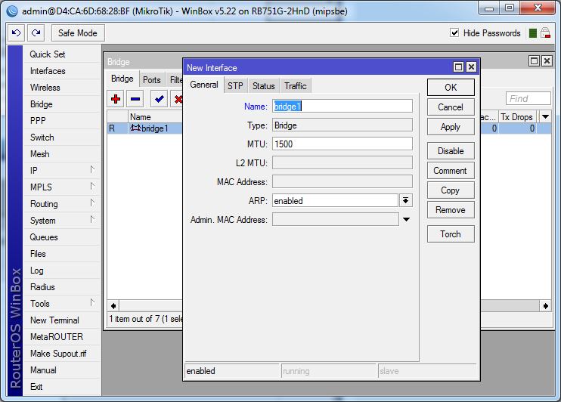Open the Ports tab in Bridge window
This screenshot has width=561, height=402.
tap(152, 80)
